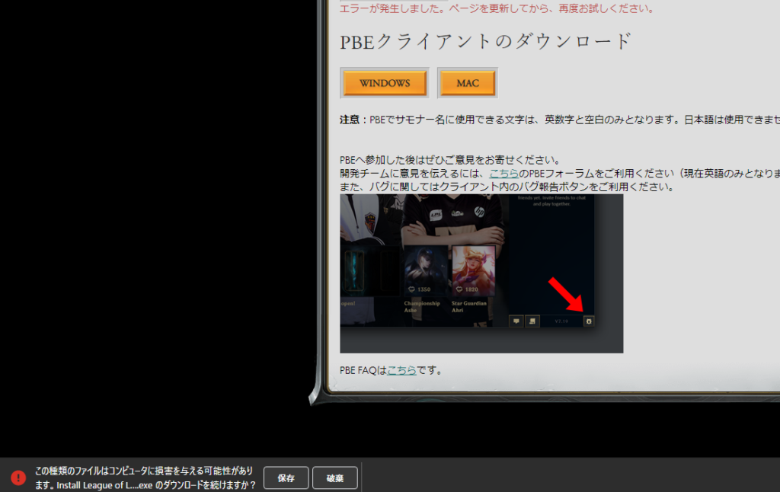The width and height of the screenshot is (780, 492).
Task: Click the red error message text at top
Action: coord(497,8)
